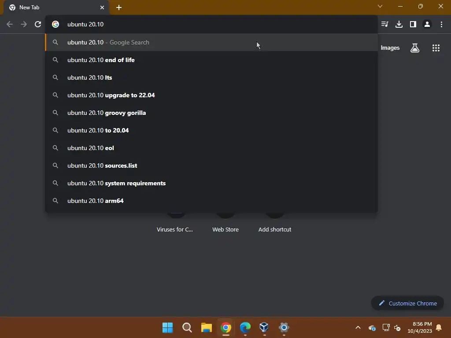Choose suggestion ubuntu 20.10 groovy gorilla
The width and height of the screenshot is (451, 338).
point(211,113)
